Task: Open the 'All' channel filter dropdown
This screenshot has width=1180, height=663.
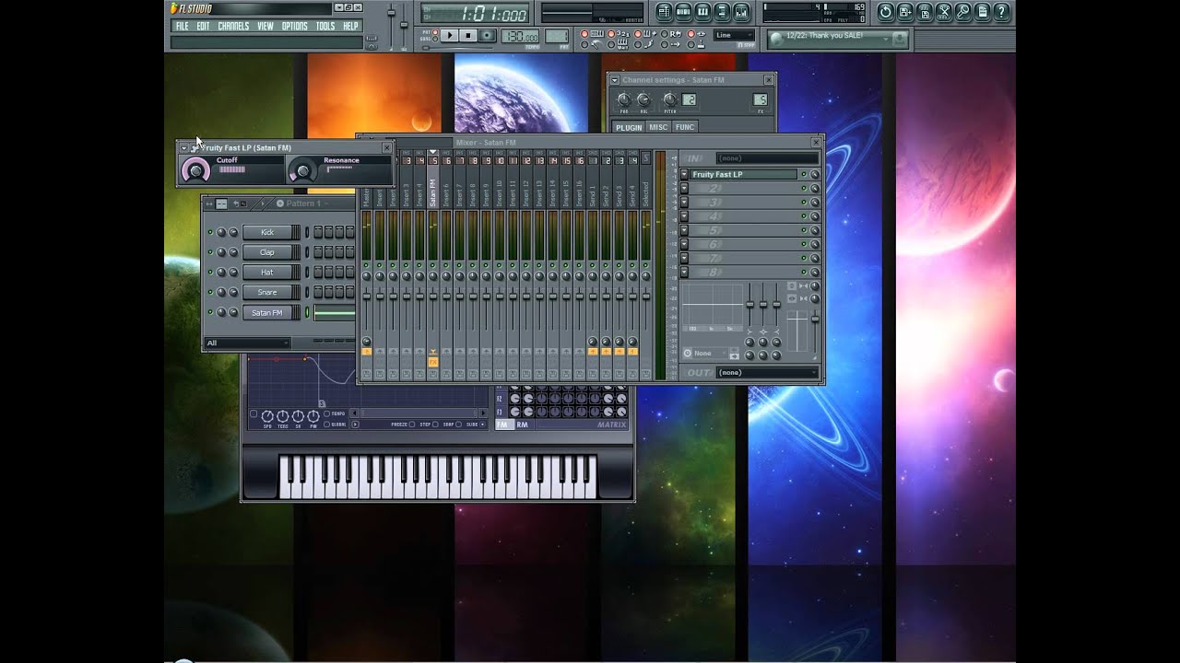Action: click(247, 343)
